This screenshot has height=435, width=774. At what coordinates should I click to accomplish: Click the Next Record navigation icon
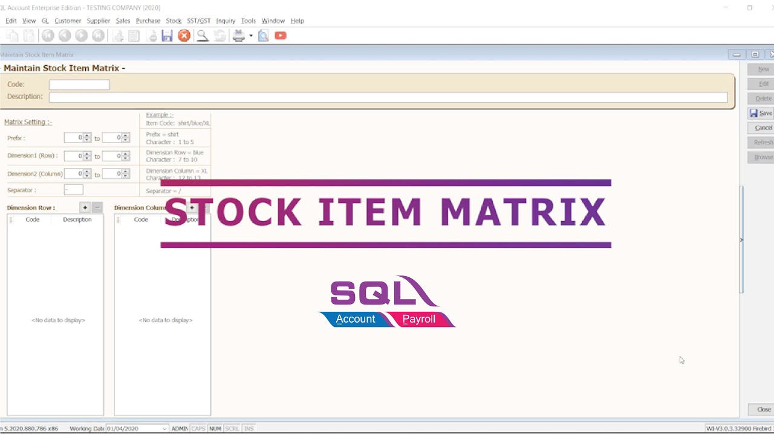81,36
